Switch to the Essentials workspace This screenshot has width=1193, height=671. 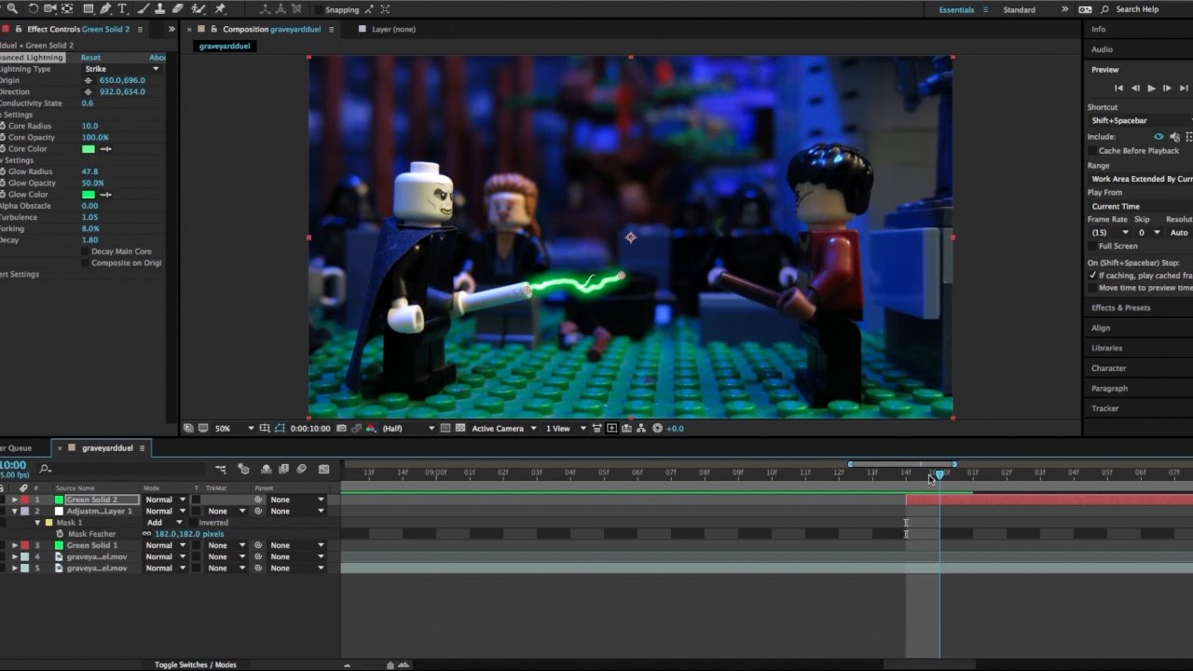(956, 10)
